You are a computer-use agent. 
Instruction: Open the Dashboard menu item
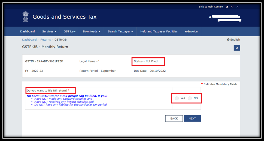[x=28, y=31]
